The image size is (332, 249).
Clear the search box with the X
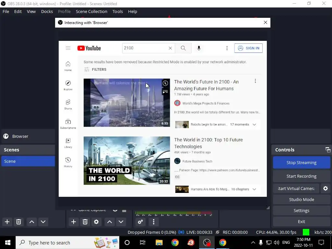(170, 48)
